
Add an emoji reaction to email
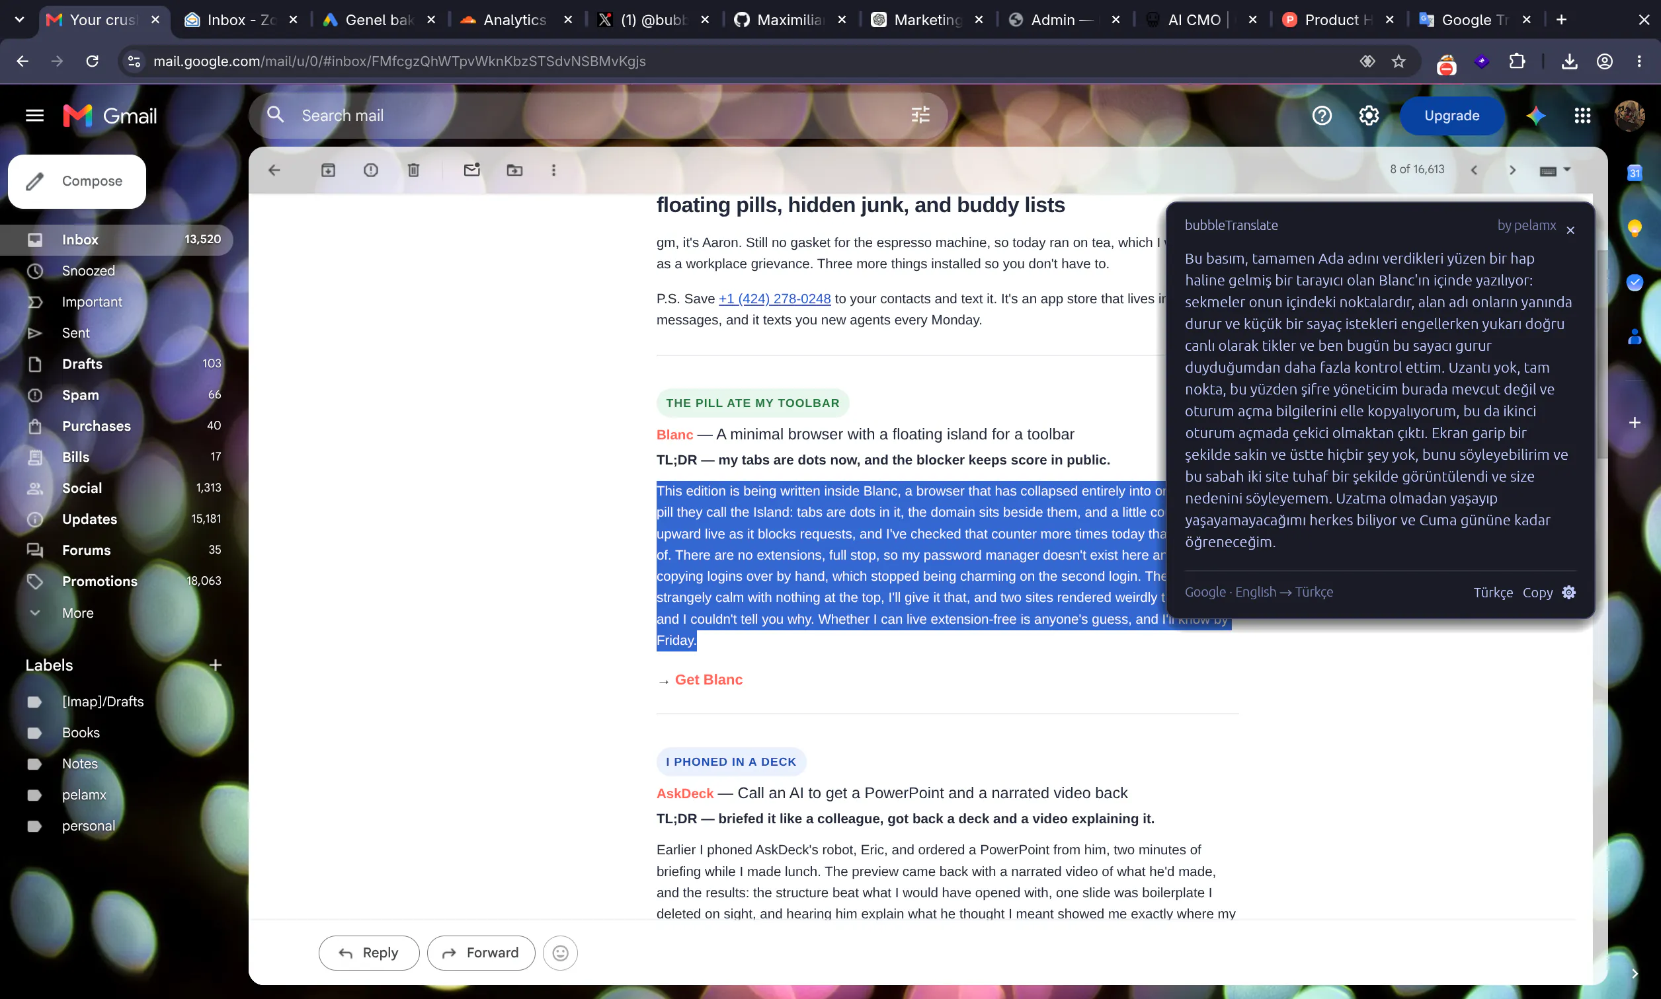click(561, 953)
